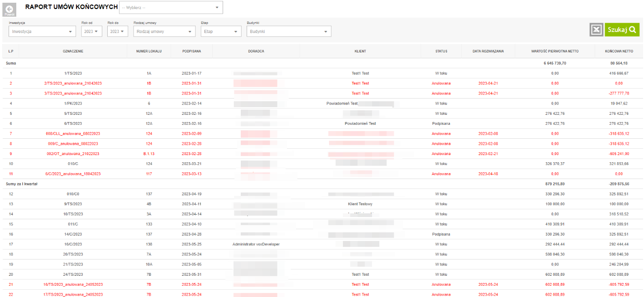644x297 pixels.
Task: Open the Wybierz report dropdown
Action: 171,7
